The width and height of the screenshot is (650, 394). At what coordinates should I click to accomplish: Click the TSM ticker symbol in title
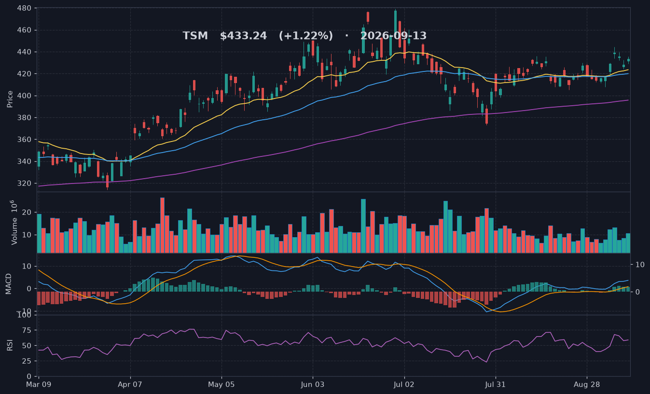(195, 36)
